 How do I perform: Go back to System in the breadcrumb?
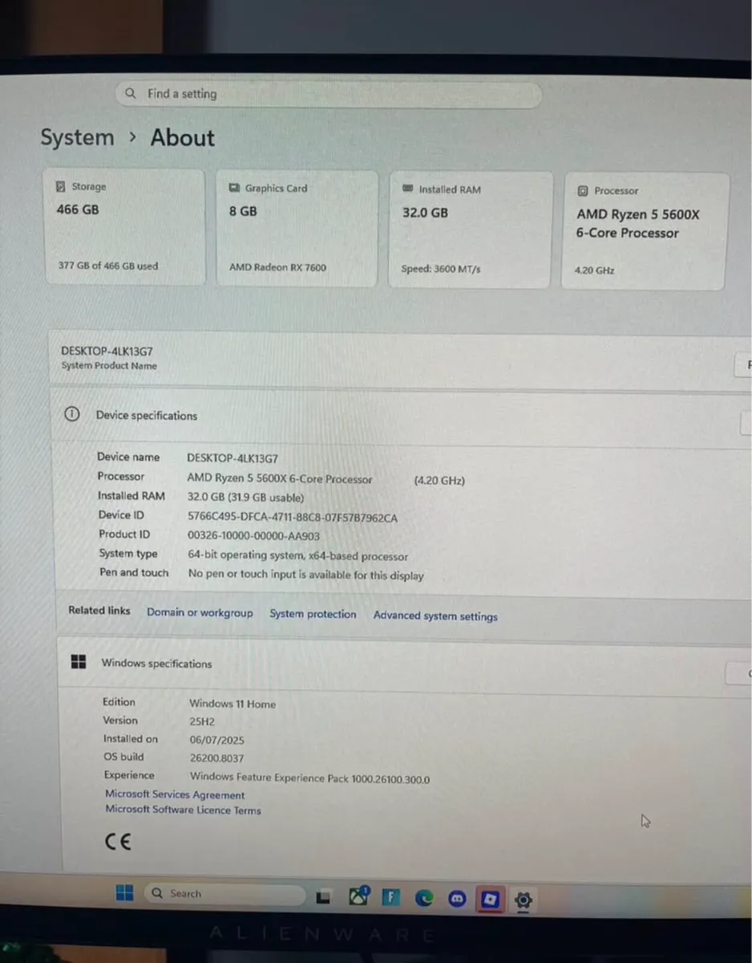click(77, 137)
